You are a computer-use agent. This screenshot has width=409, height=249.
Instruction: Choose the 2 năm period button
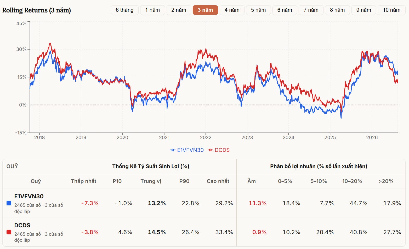click(x=179, y=10)
